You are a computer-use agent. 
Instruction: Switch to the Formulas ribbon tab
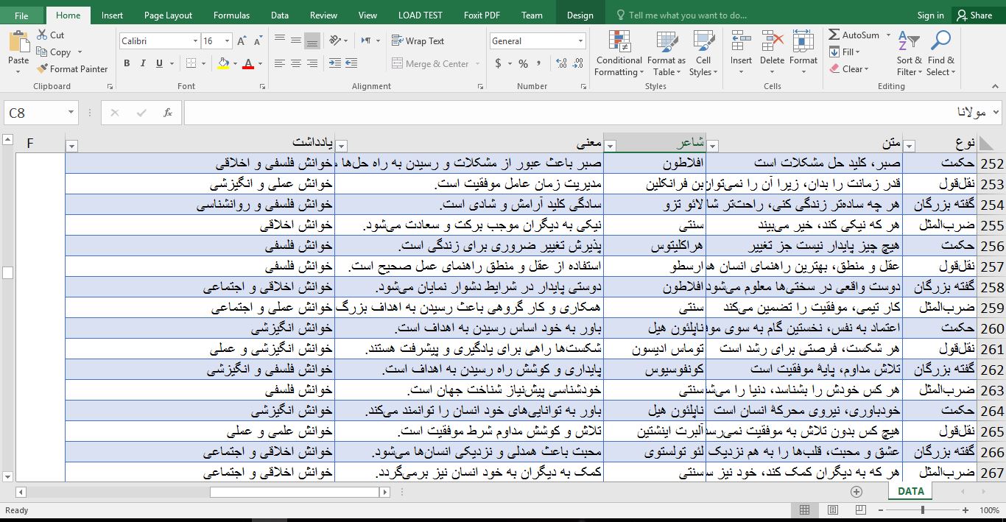pos(231,15)
